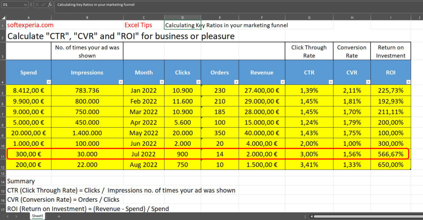Click the Insert Function fx icon

click(x=50, y=5)
